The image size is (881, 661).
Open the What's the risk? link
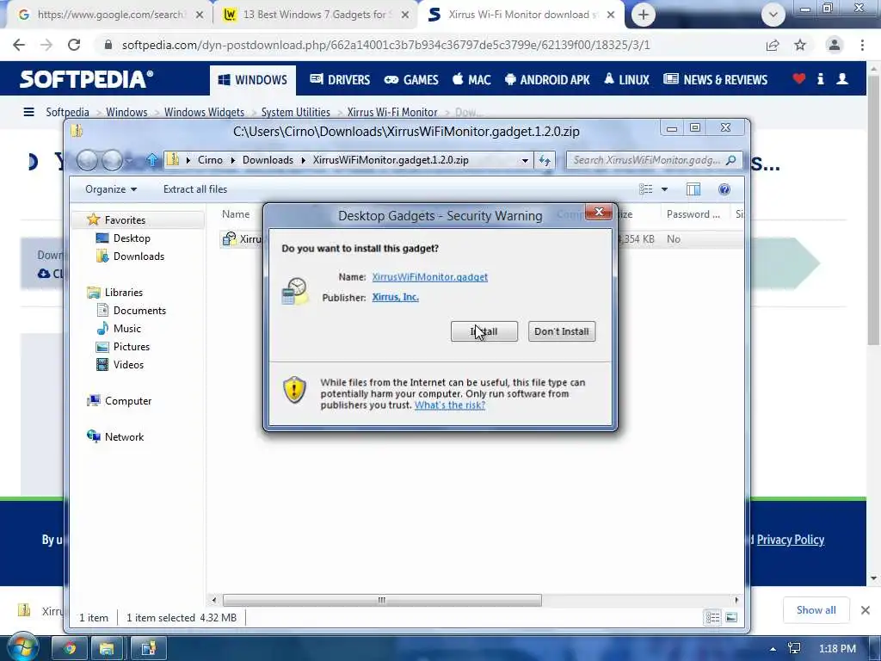coord(449,405)
